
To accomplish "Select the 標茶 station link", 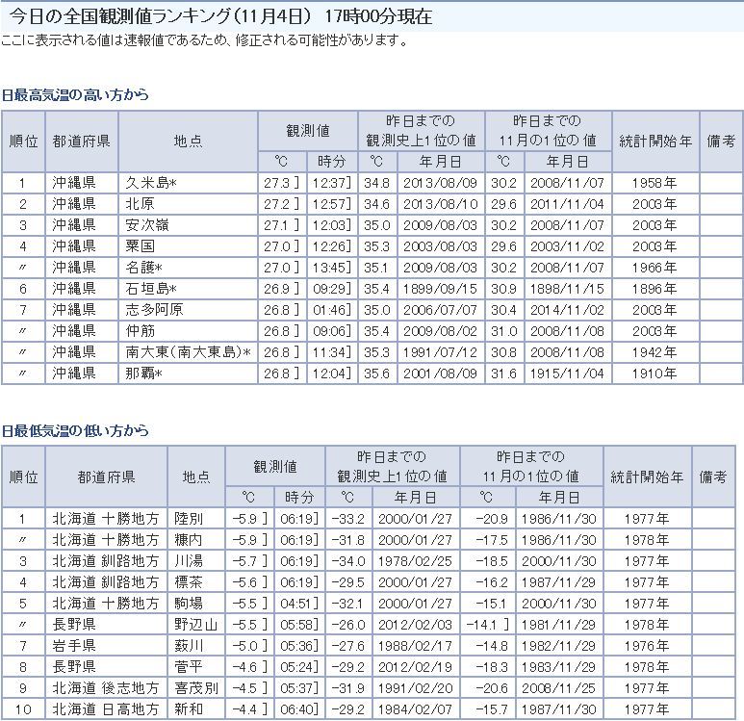I will click(188, 582).
